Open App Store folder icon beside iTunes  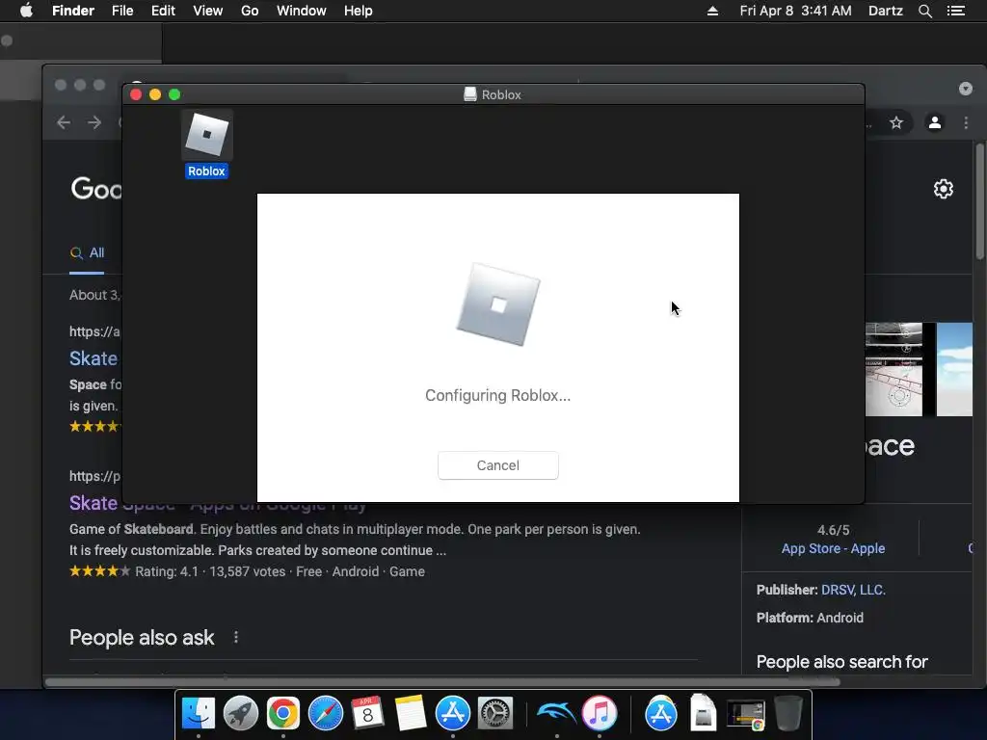point(661,714)
